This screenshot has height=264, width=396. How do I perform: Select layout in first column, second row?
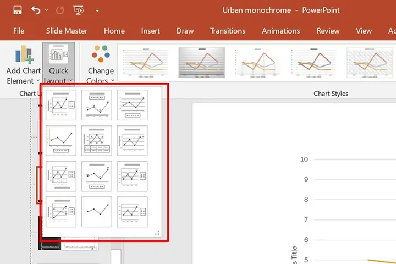tap(61, 140)
